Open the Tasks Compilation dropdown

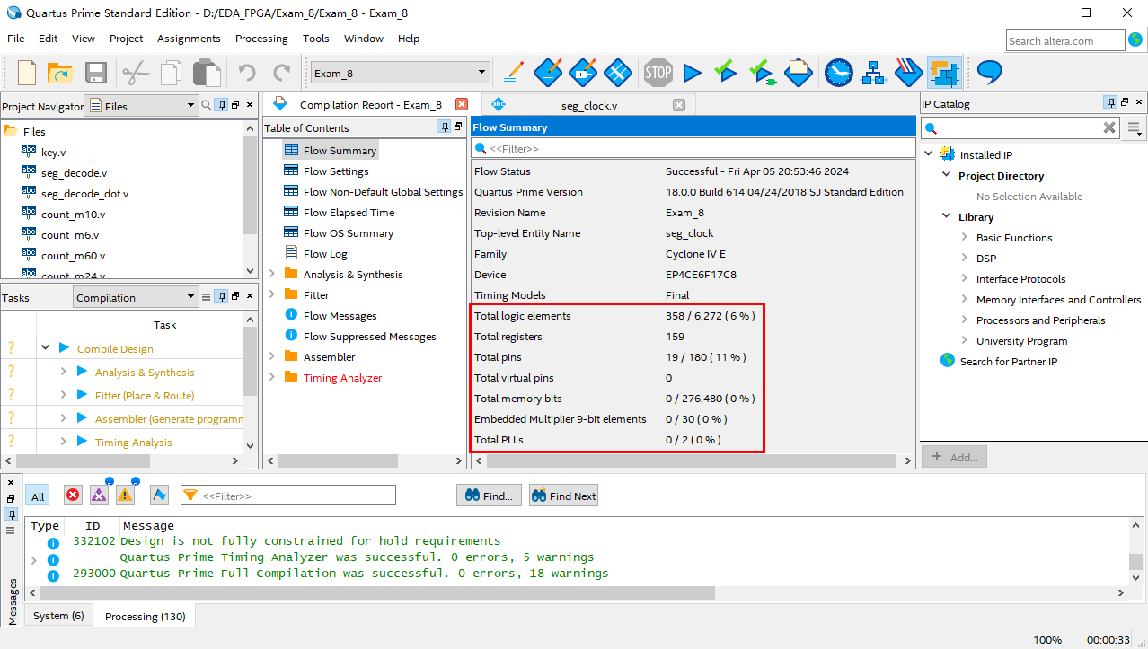pos(135,297)
